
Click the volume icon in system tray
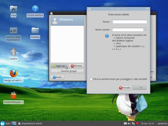coord(129,124)
